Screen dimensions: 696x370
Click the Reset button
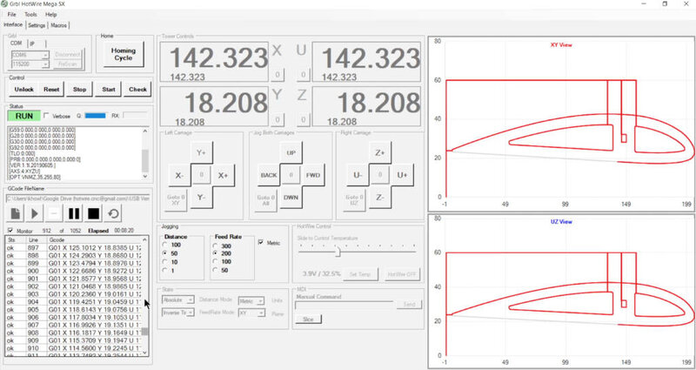click(51, 90)
